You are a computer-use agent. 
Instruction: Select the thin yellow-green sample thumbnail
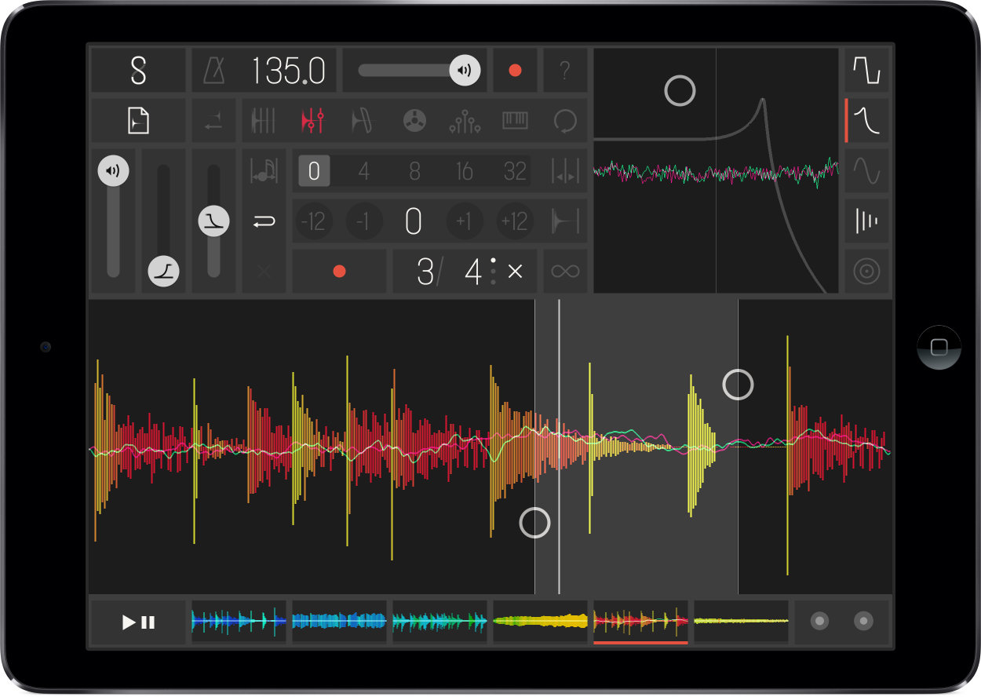pyautogui.click(x=741, y=622)
